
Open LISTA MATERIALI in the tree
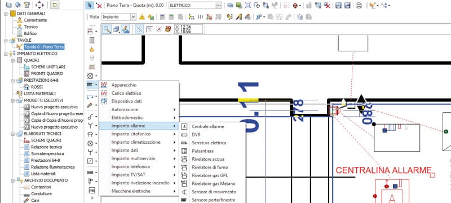(x=40, y=94)
